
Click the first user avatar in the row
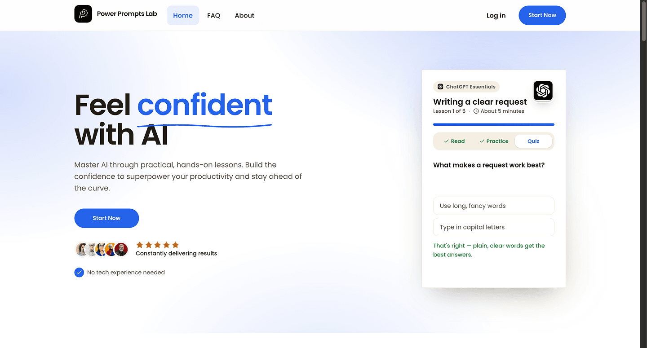(82, 249)
